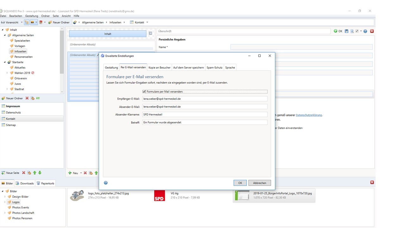Open the Gestaltung menu in menu bar
Viewport: 405px width, 228px height.
[32, 16]
